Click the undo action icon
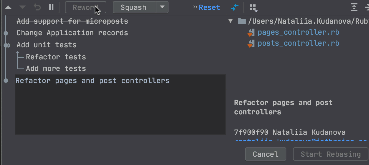Screen dimensions: 369x165 (37, 7)
